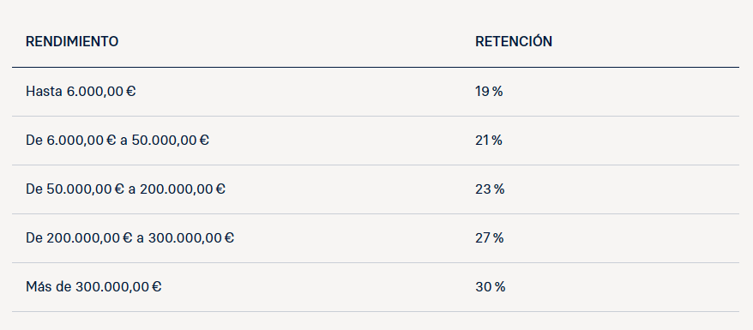Viewport: 753px width, 330px height.
Task: Select the 'Hasta 6.000,00 €' cell
Action: pos(81,91)
